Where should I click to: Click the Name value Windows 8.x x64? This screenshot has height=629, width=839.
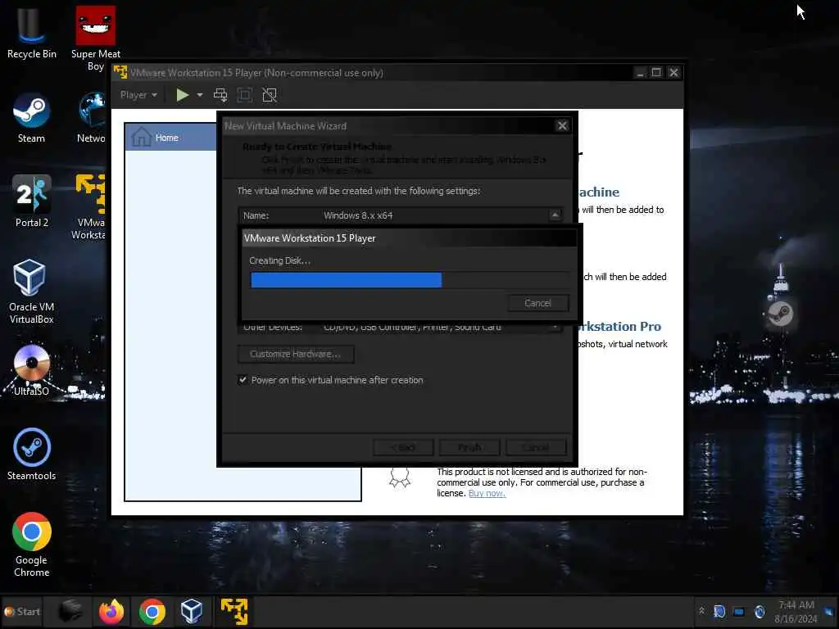[x=358, y=215]
